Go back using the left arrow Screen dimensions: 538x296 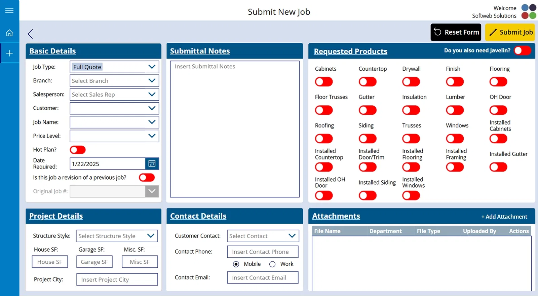click(x=30, y=34)
